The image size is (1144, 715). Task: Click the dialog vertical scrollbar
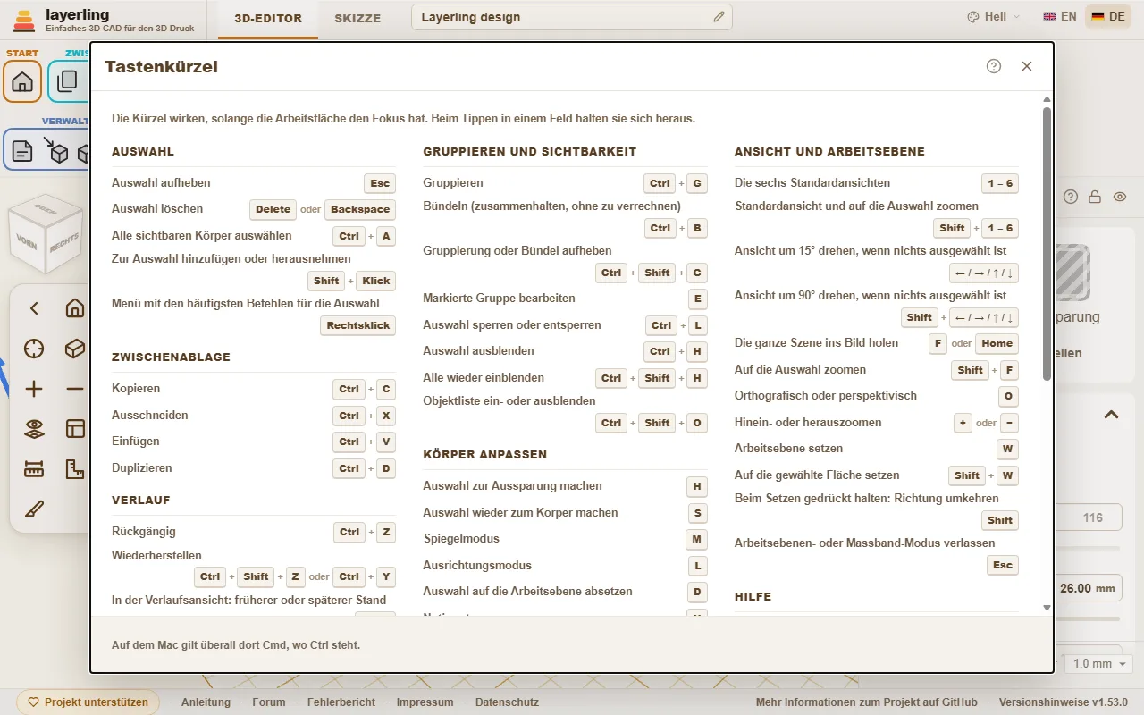click(1047, 243)
